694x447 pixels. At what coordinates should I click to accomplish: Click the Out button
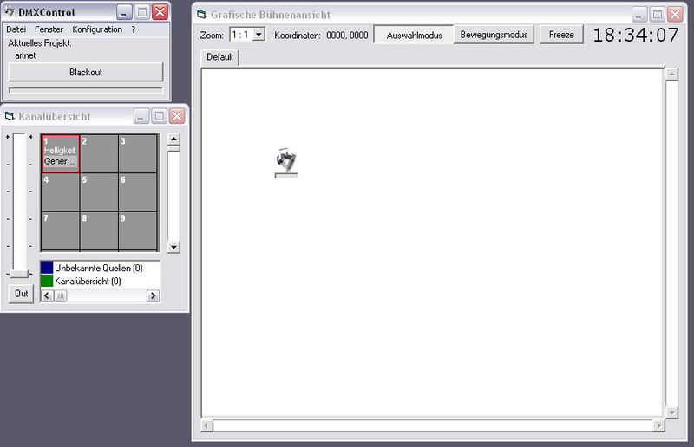click(x=22, y=294)
